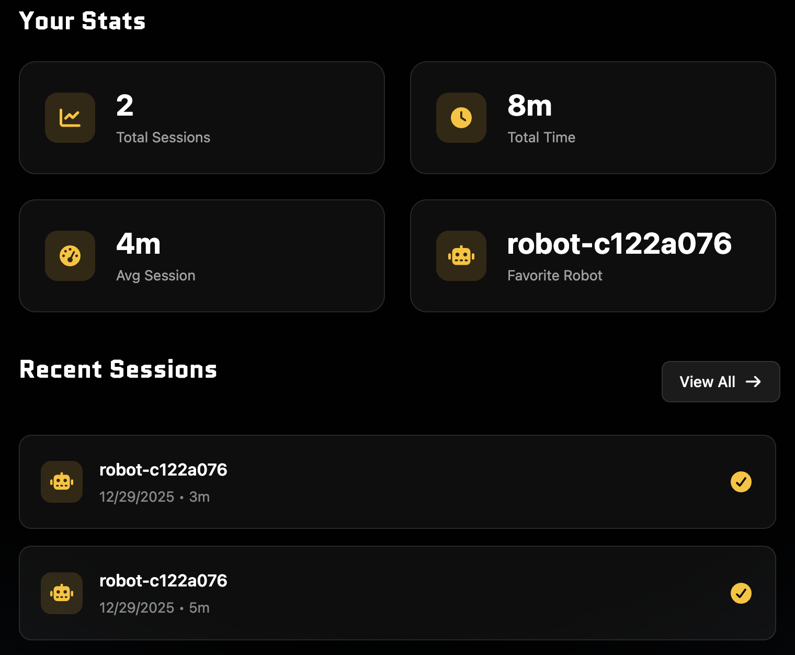
Task: Click the Avg Session gauge icon
Action: 70,256
